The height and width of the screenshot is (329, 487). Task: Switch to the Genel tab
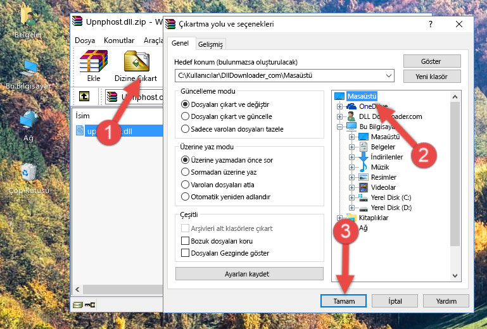pyautogui.click(x=180, y=43)
